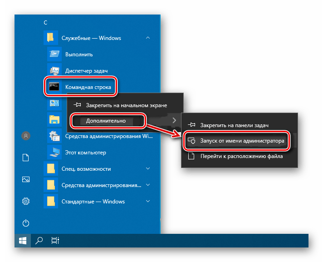Open the Дополнительно submenu arrow

[x=174, y=120]
